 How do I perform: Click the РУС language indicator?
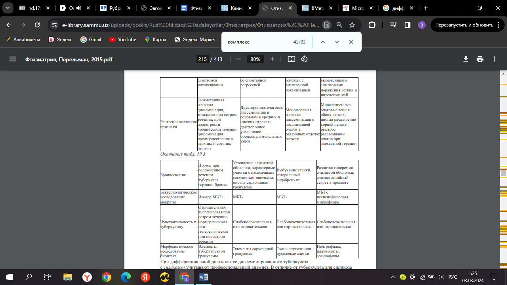click(x=452, y=277)
